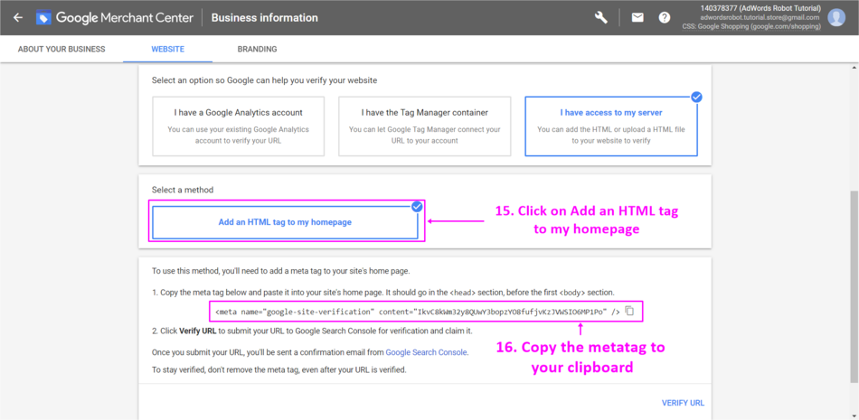Switch to the Branding tab
Screen dimensions: 859x420
tap(257, 49)
